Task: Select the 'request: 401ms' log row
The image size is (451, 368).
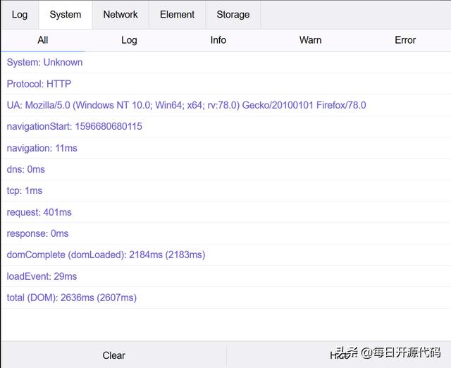Action: pyautogui.click(x=39, y=212)
